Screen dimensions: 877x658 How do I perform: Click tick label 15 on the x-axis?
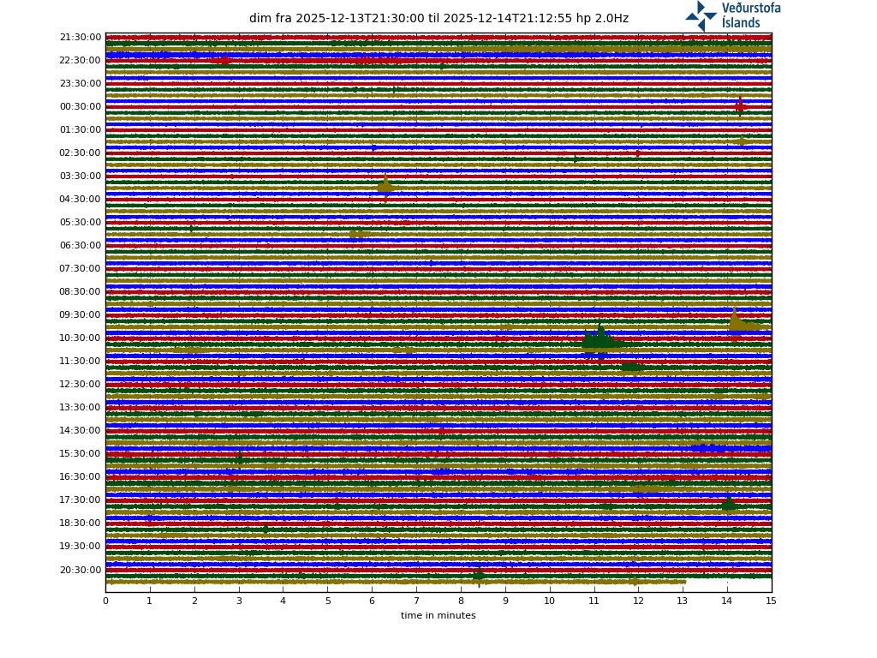771,601
